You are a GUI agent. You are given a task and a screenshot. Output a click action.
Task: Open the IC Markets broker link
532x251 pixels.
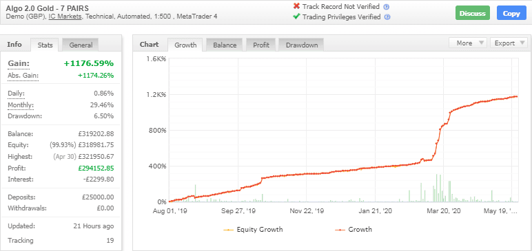tap(65, 17)
